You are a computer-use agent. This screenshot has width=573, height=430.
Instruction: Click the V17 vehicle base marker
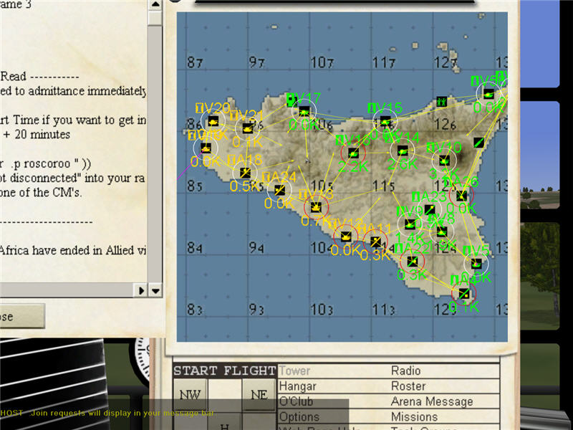pos(304,111)
